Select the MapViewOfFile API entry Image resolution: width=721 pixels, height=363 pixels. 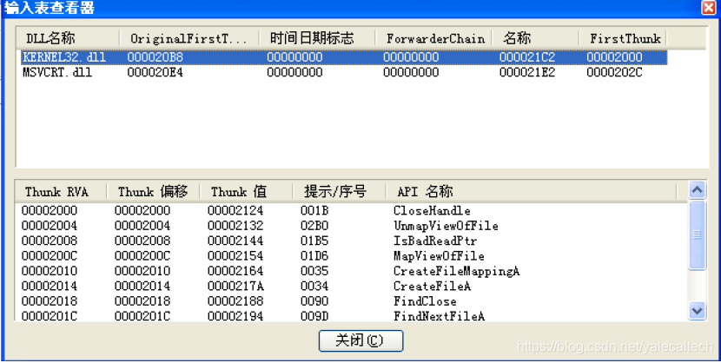[439, 256]
